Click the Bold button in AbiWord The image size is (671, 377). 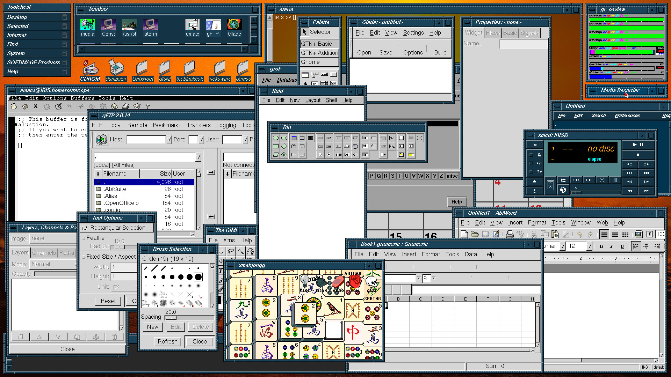pos(601,246)
